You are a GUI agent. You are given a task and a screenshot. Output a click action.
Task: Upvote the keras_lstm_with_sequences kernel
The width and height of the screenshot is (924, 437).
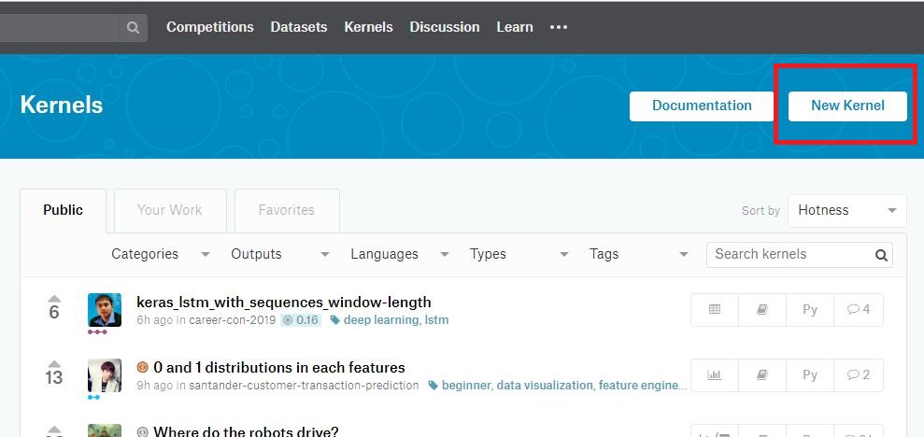pyautogui.click(x=53, y=298)
